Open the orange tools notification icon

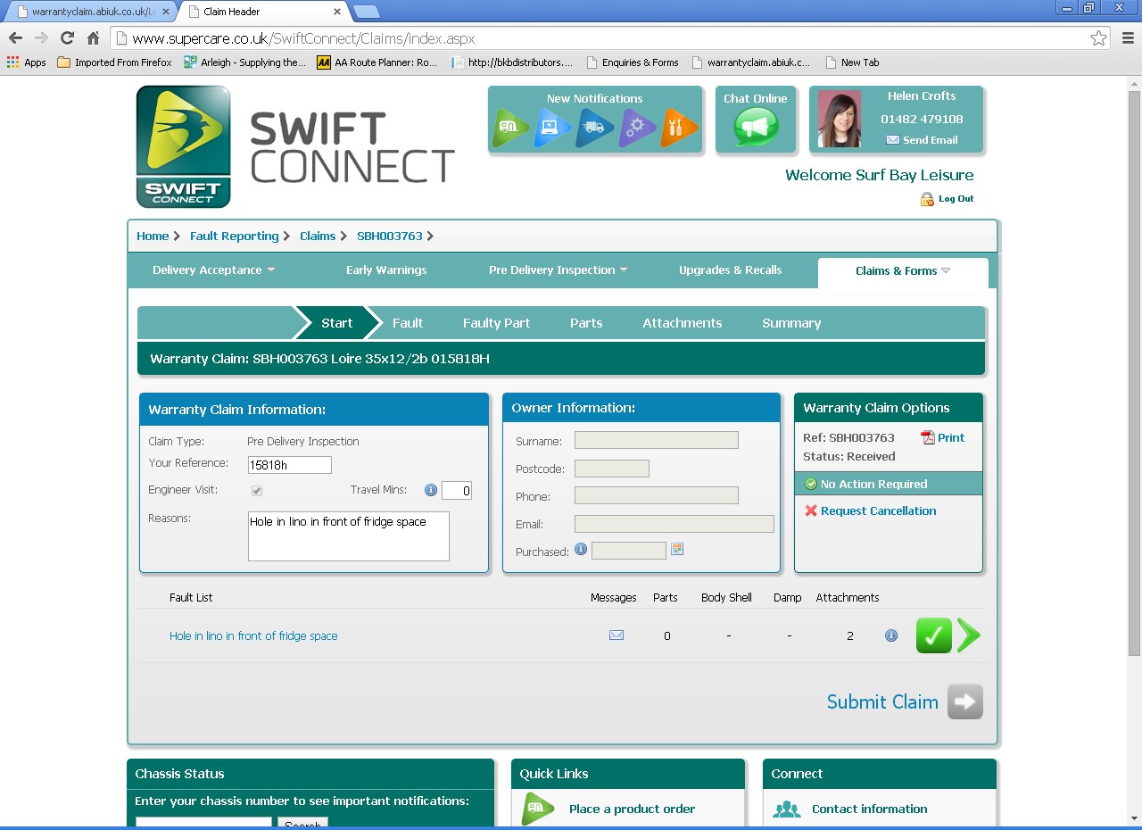point(679,129)
